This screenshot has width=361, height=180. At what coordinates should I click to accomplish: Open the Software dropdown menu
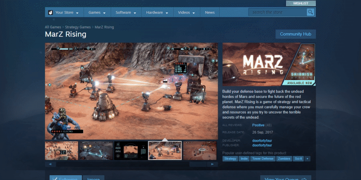(126, 13)
